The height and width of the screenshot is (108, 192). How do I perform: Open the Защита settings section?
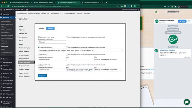[21, 44]
